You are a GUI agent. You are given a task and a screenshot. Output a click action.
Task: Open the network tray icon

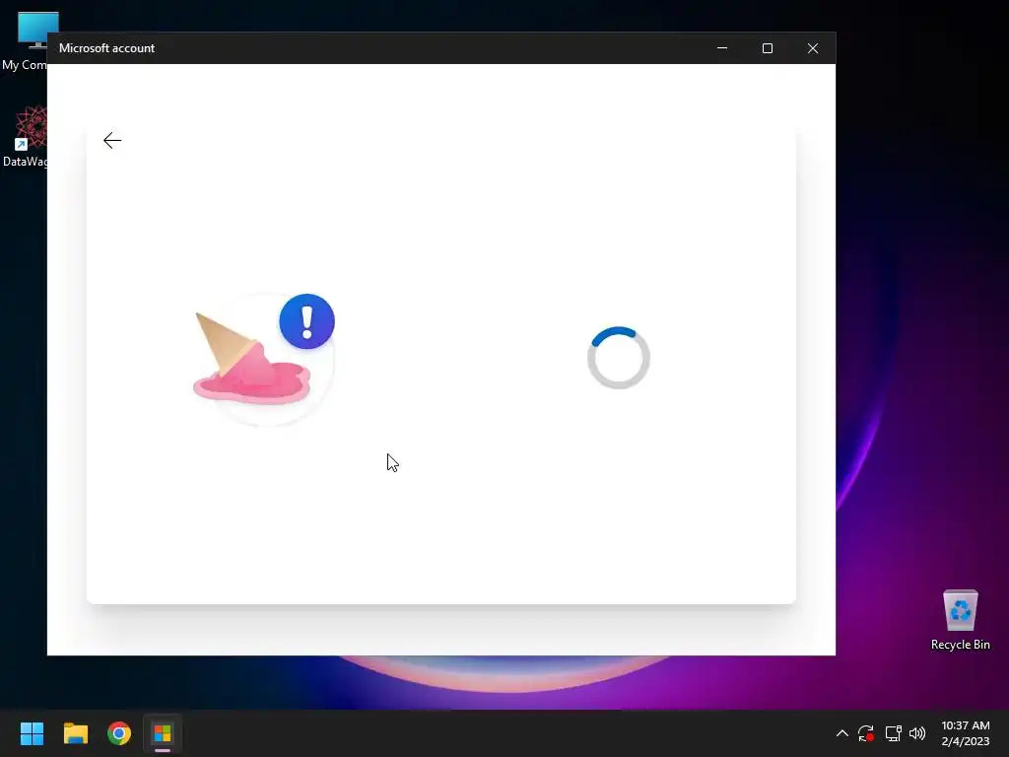click(893, 733)
